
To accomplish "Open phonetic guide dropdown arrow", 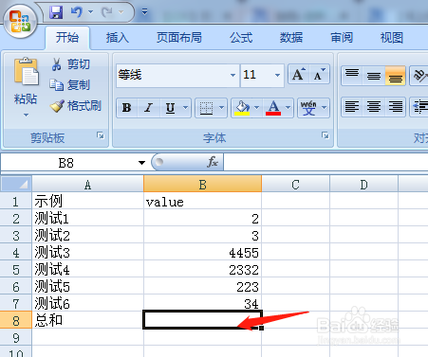I will [x=325, y=108].
